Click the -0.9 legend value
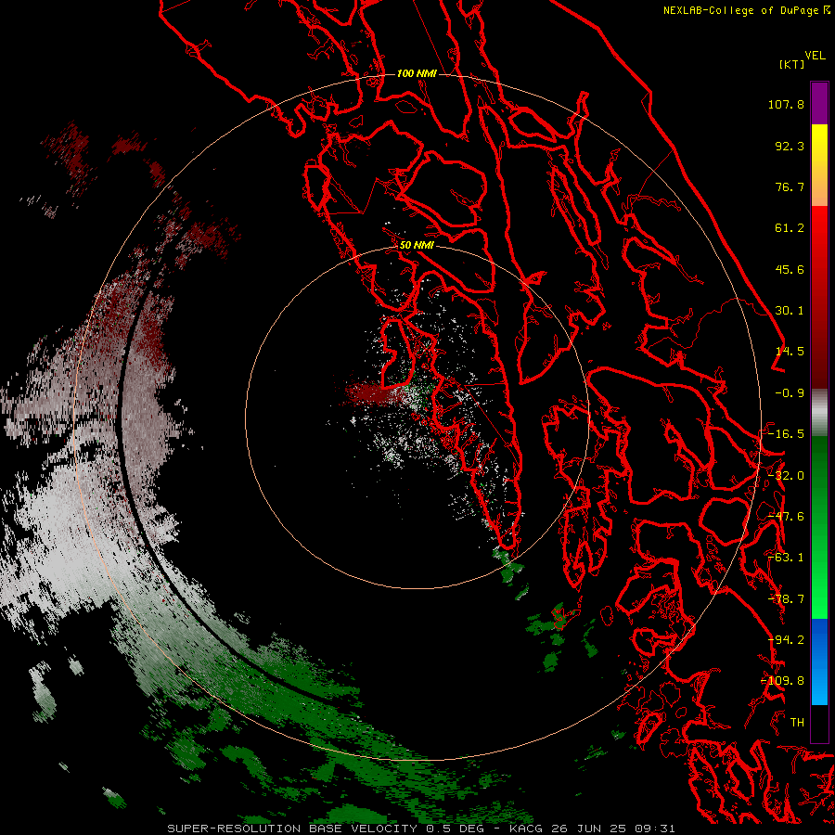 (x=790, y=393)
